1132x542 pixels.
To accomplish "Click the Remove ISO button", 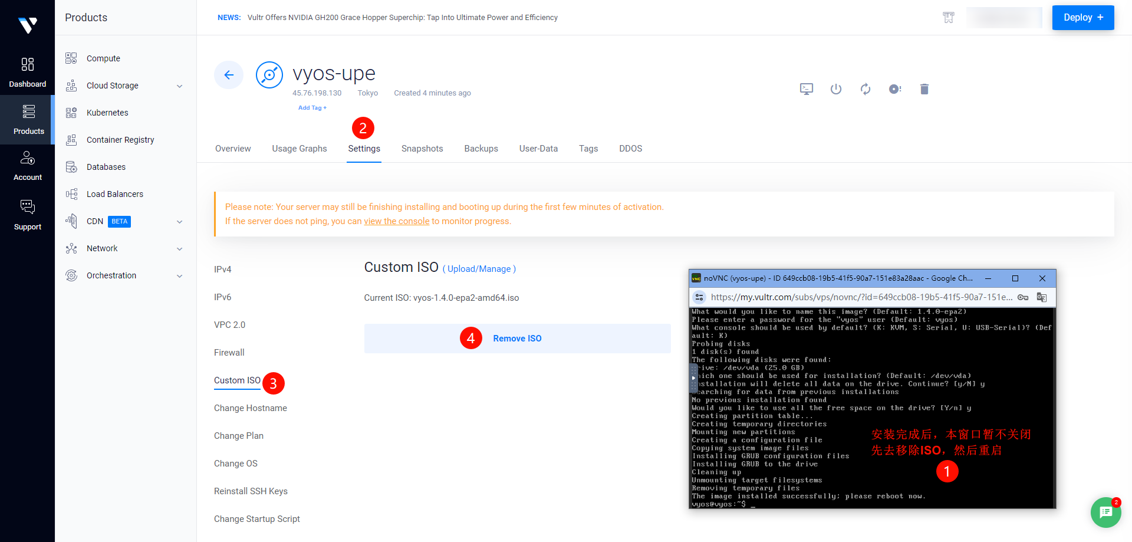I will 517,339.
